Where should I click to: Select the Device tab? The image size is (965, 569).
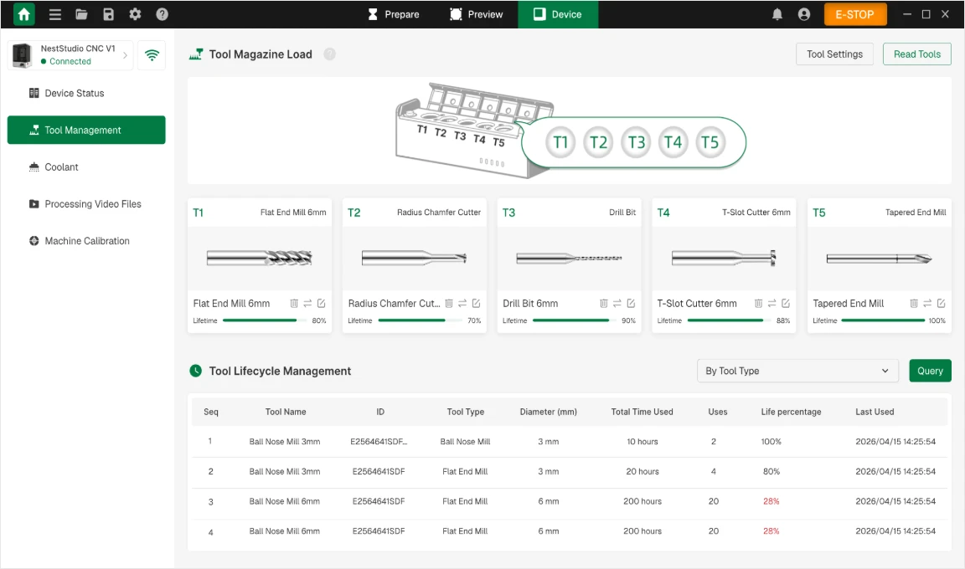(x=558, y=14)
